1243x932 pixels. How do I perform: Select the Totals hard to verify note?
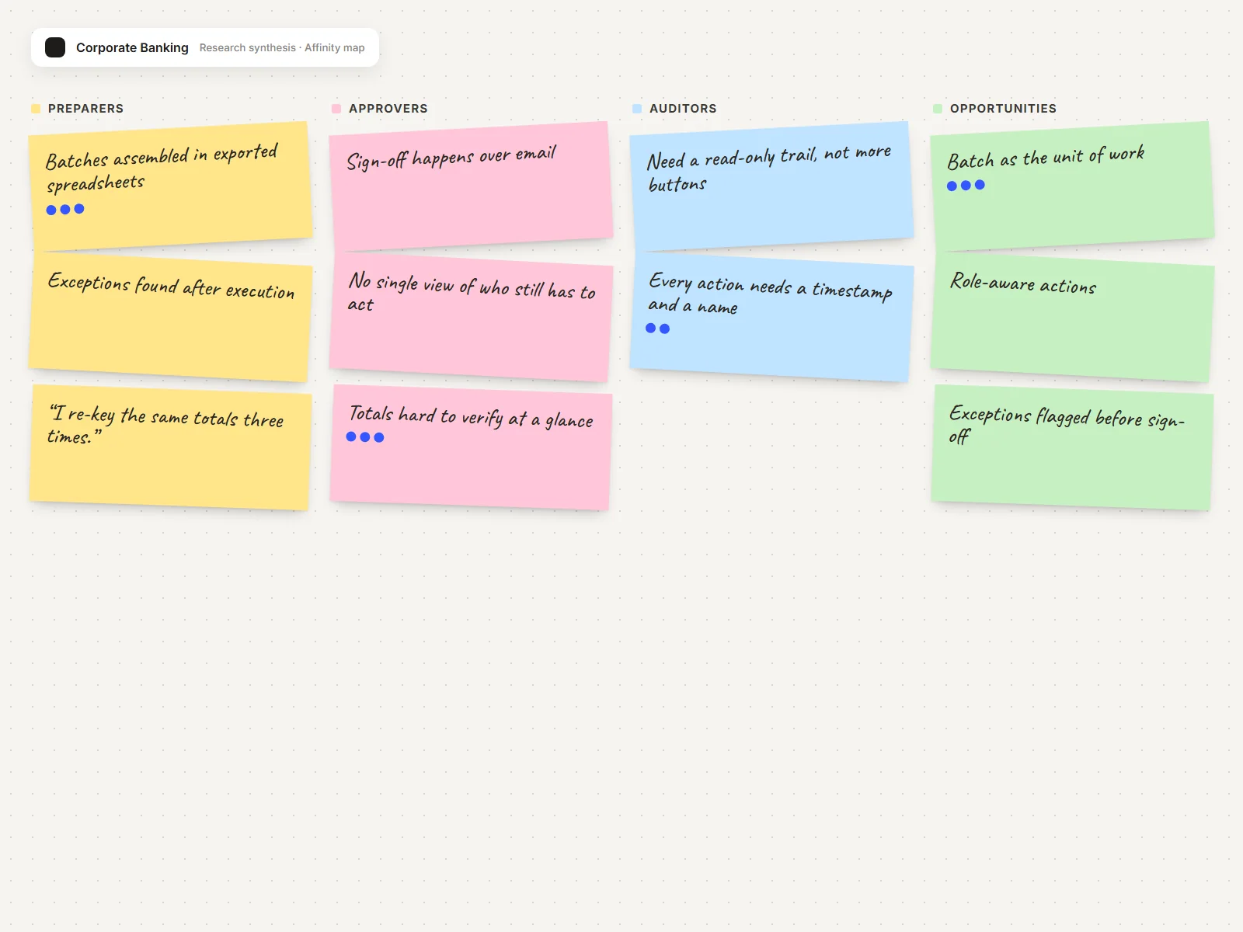click(472, 447)
